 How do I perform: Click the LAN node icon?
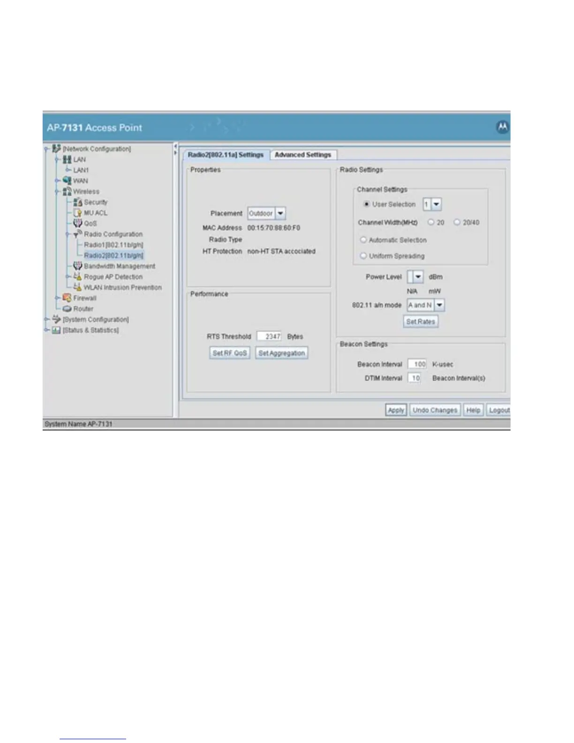pos(67,159)
